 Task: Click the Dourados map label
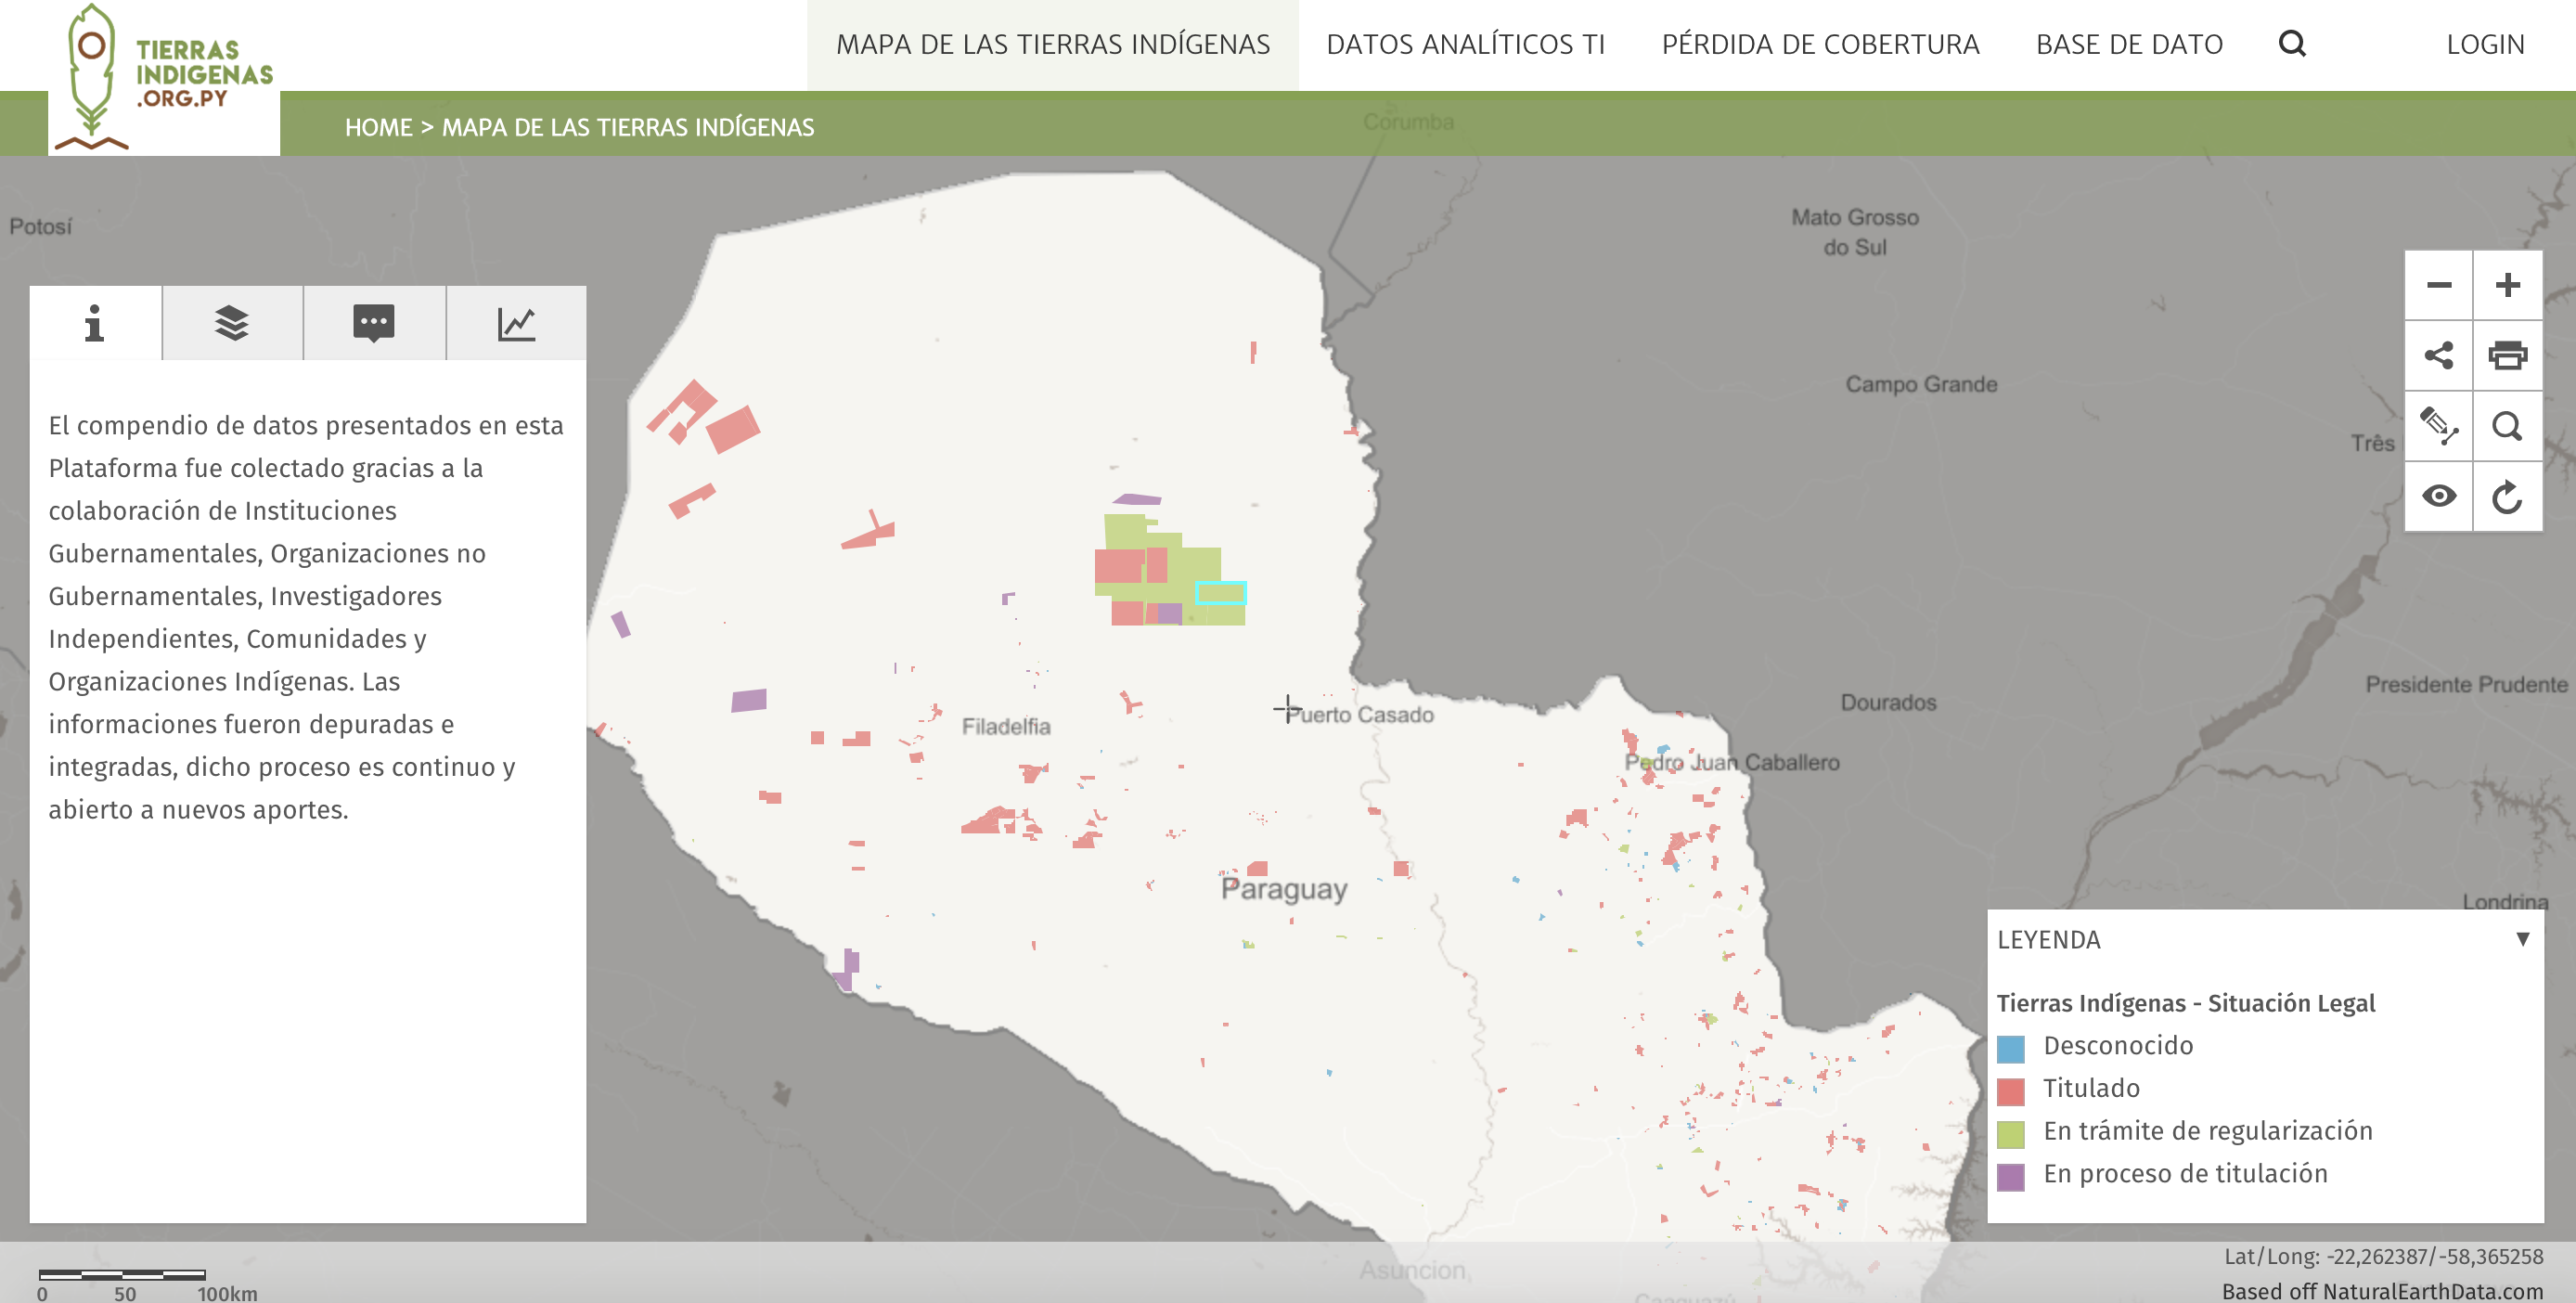point(1888,702)
